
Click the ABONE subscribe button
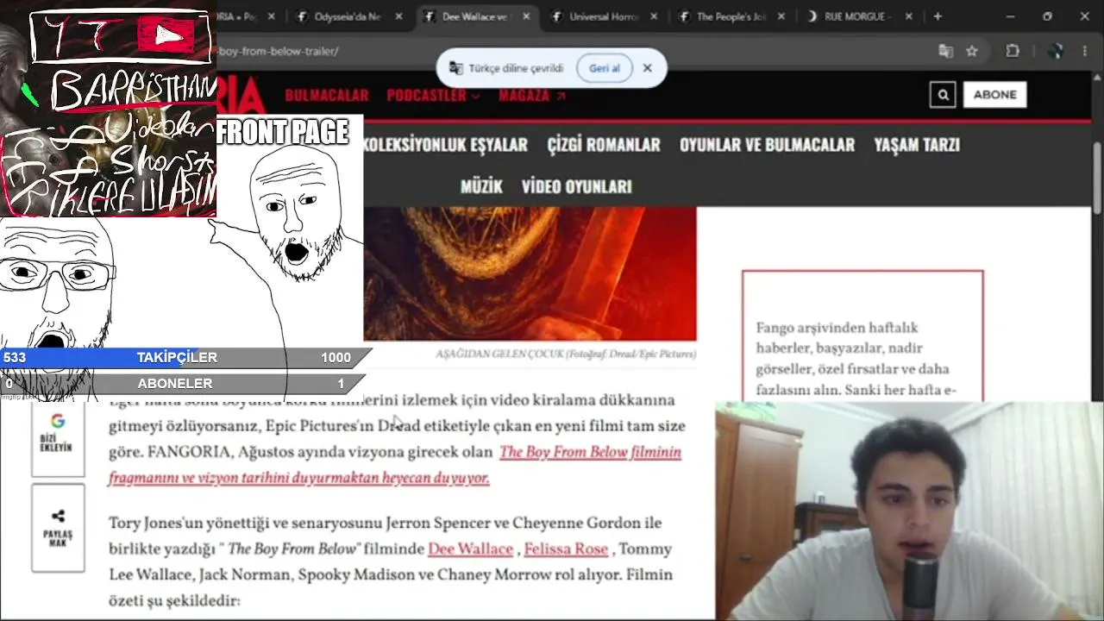click(x=994, y=95)
